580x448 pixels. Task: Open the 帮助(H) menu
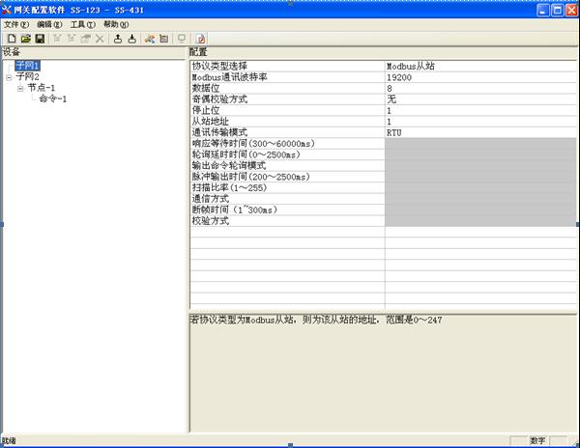(x=115, y=24)
